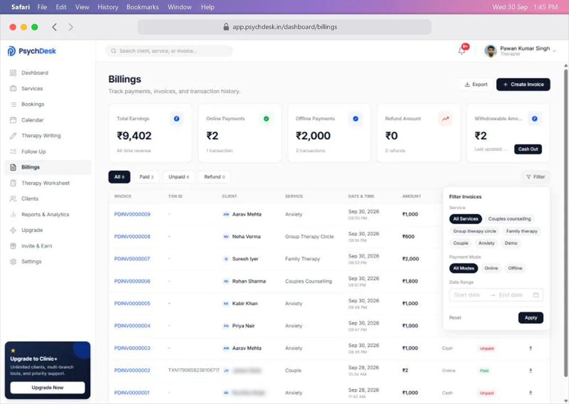Select the Couple service chip
569x404 pixels.
coord(461,243)
